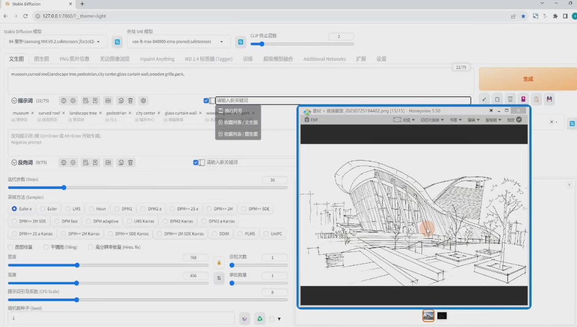Viewport: 577px width, 327px height.
Task: Open the Stable Diffusion model dropdown
Action: tap(55, 42)
